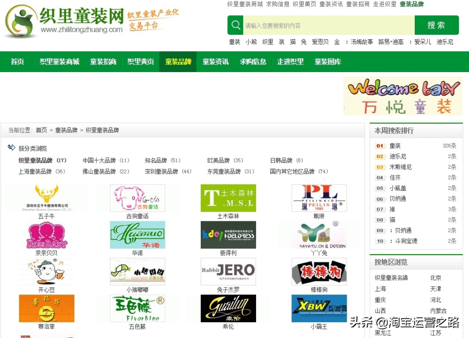
Task: Open the 五色藤 Fivorbine logo
Action: (137, 308)
